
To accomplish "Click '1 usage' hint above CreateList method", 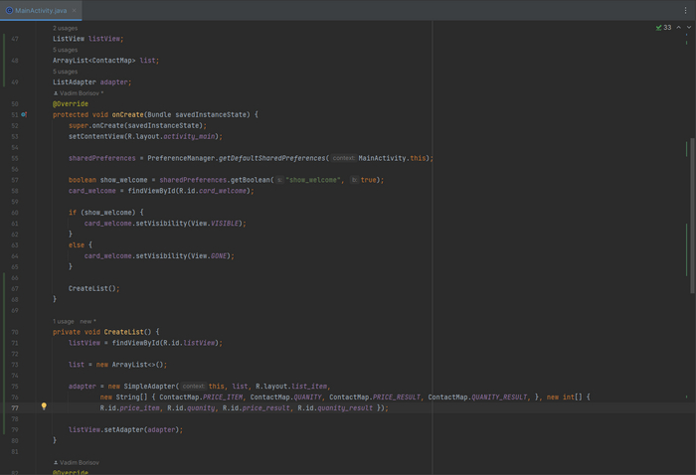I will tap(65, 321).
